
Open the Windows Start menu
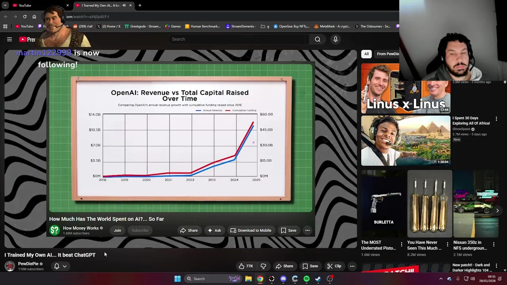177,279
